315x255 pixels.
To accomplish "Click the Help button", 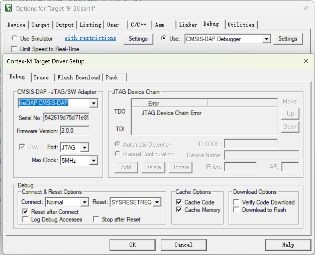I will click(288, 245).
